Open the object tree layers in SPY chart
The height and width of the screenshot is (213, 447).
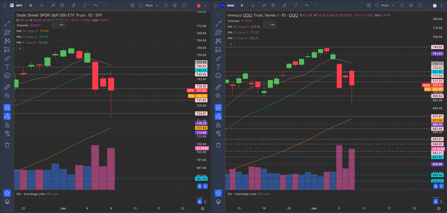tap(7, 201)
